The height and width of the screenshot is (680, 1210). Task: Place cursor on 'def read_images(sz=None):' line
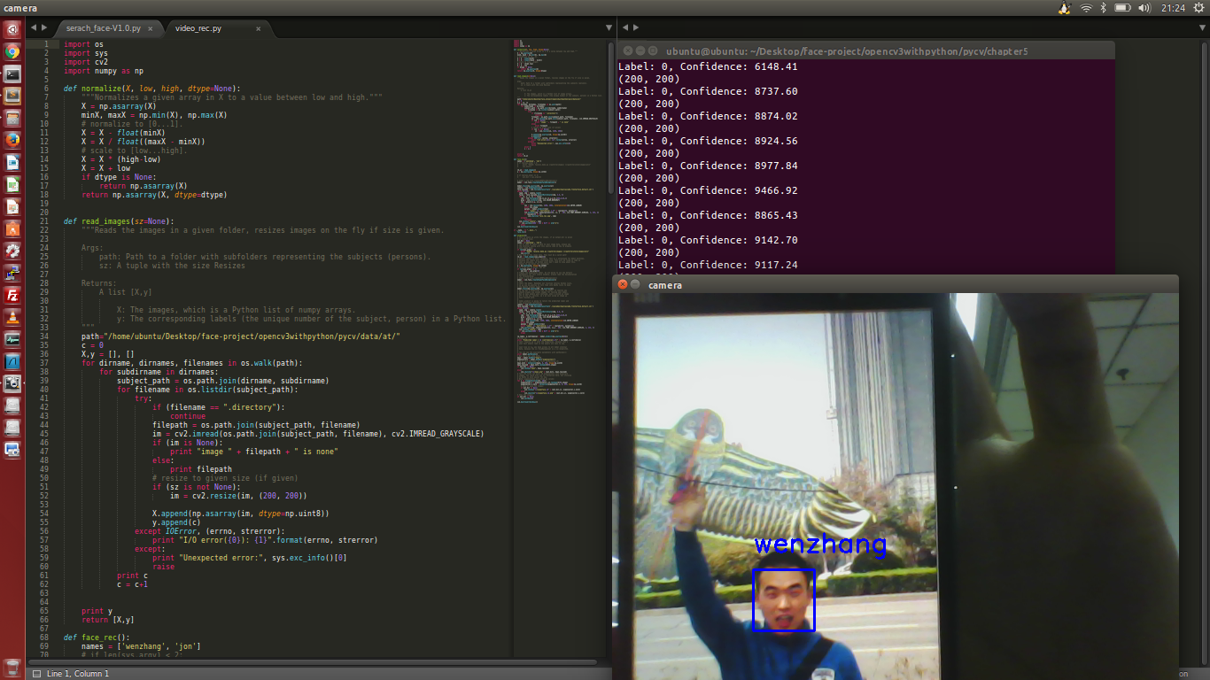pos(119,220)
